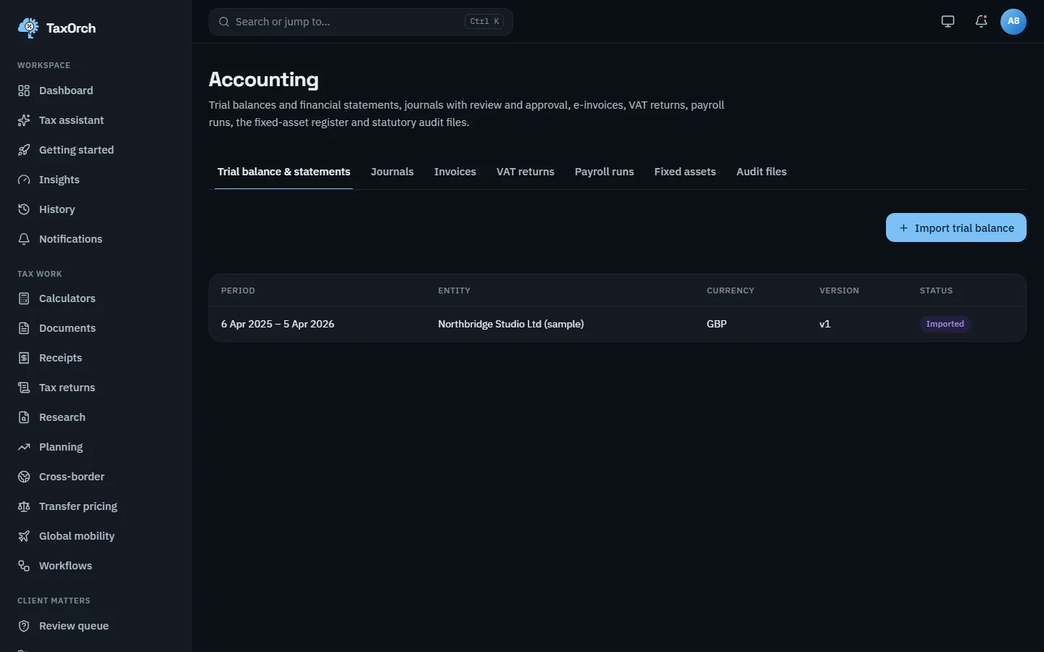
Task: Click the Calculators icon in sidebar
Action: (x=24, y=298)
